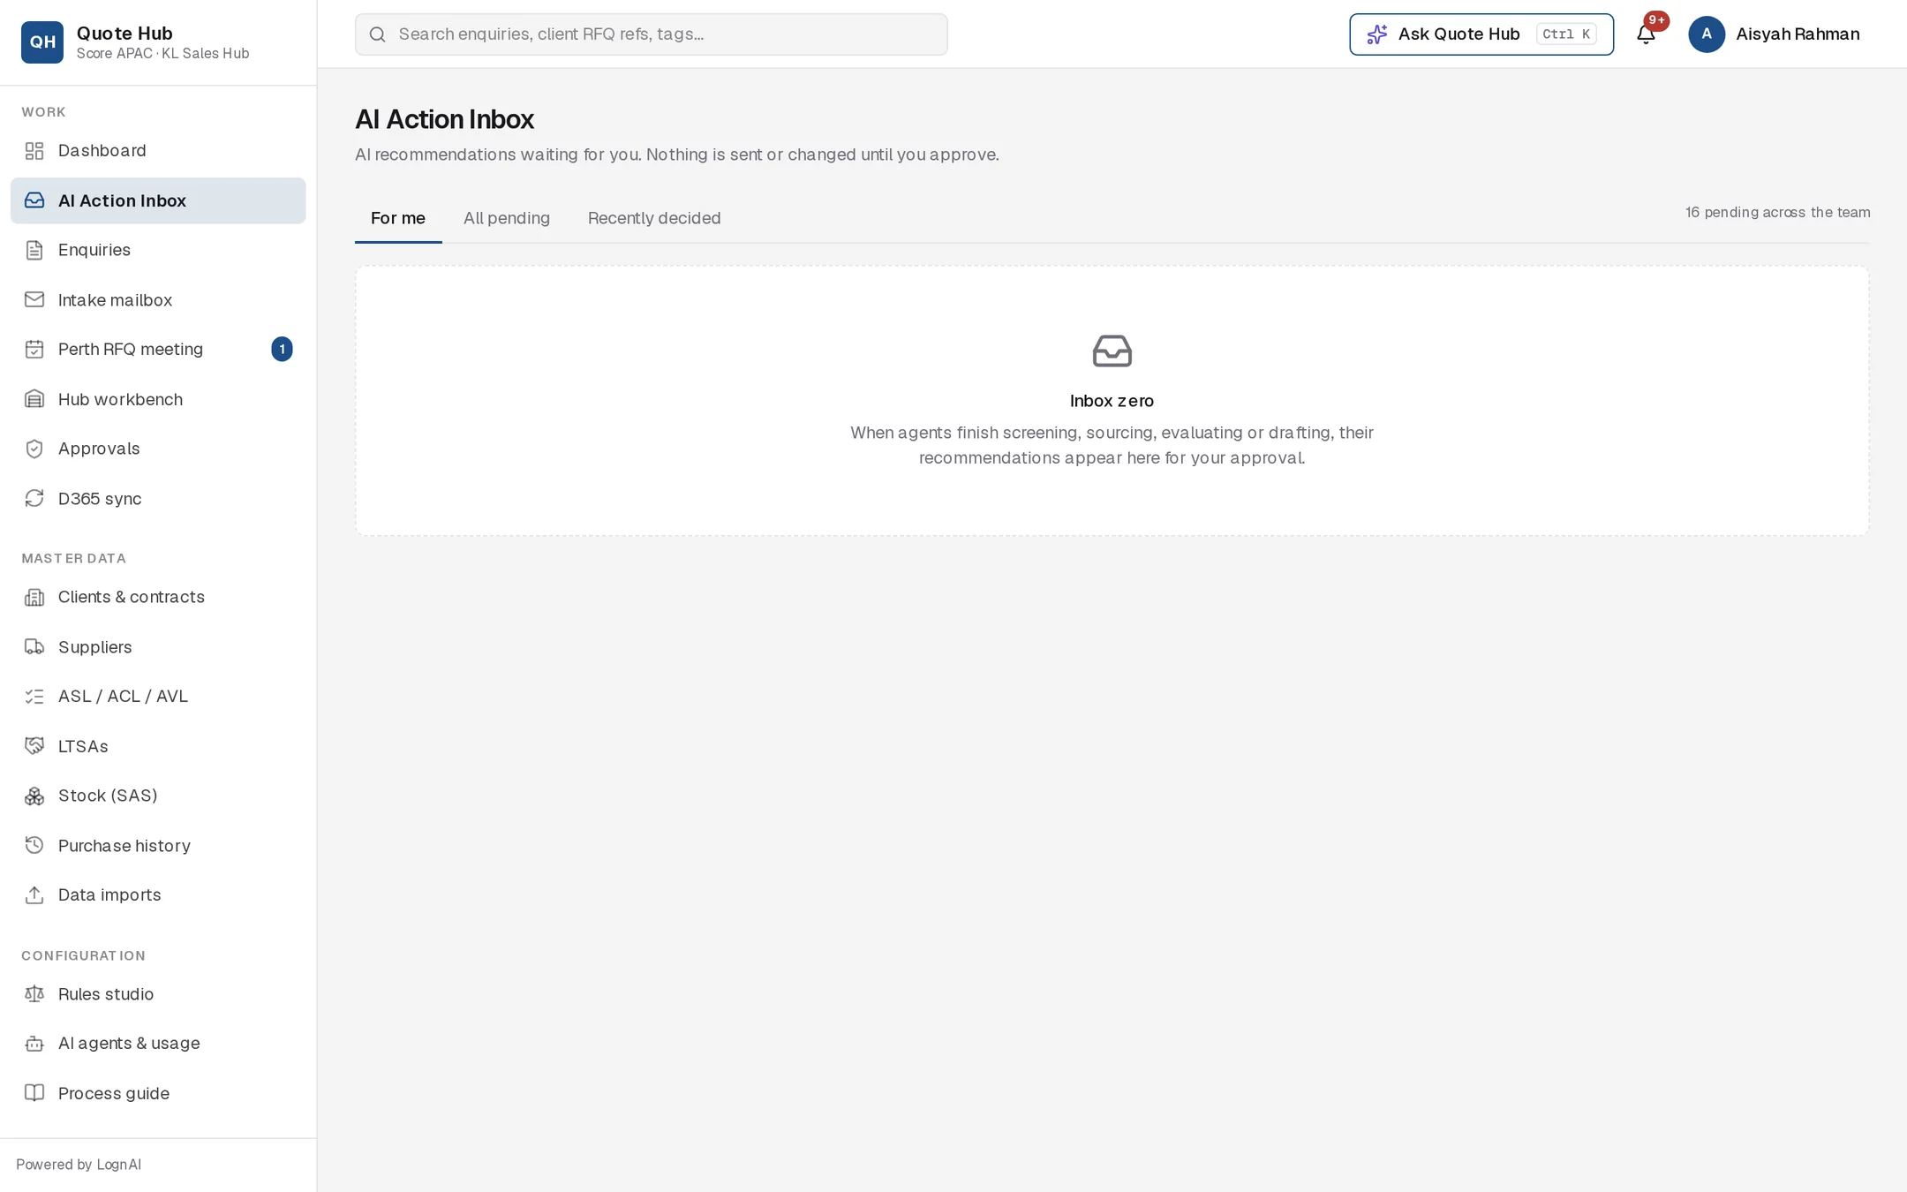Click the Enquiries document icon

[34, 250]
